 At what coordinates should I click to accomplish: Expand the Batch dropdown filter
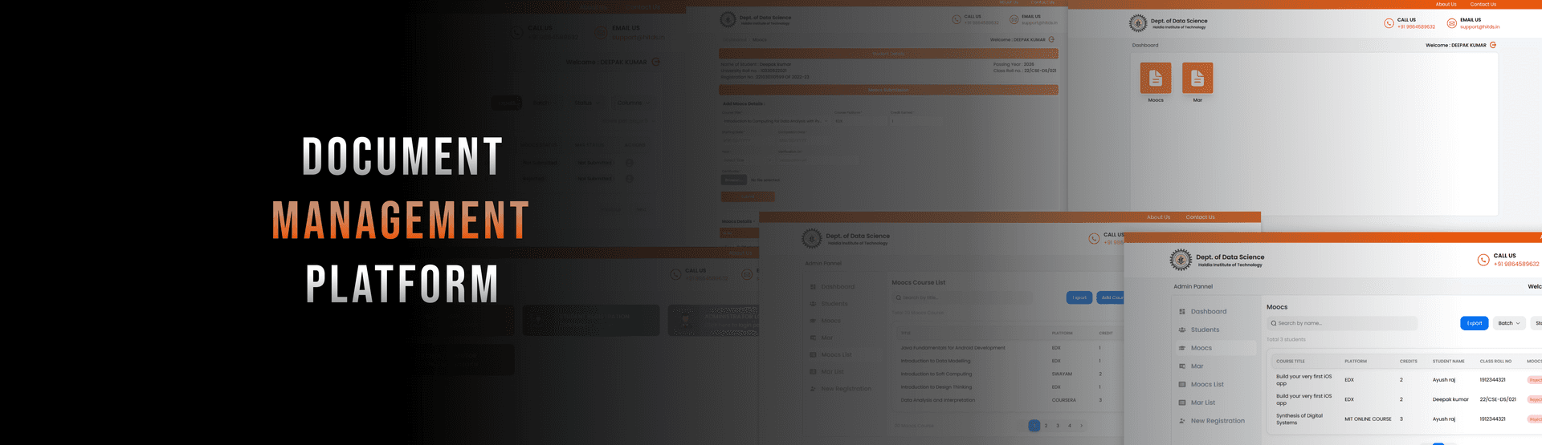[1509, 323]
